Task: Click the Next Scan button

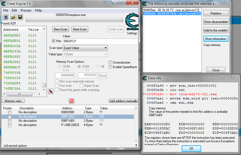Action: 80,29
